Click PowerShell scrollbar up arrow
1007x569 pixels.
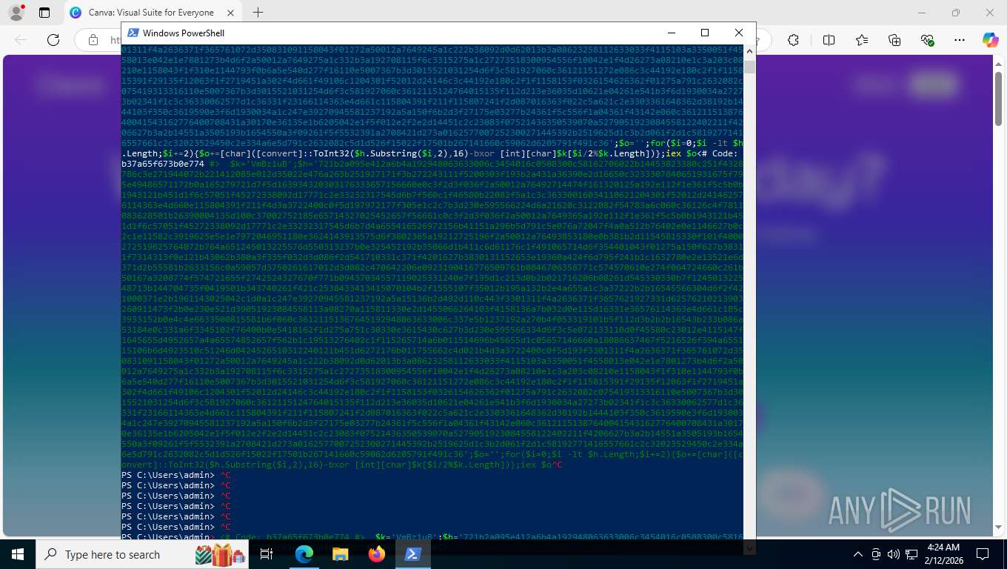[749, 50]
